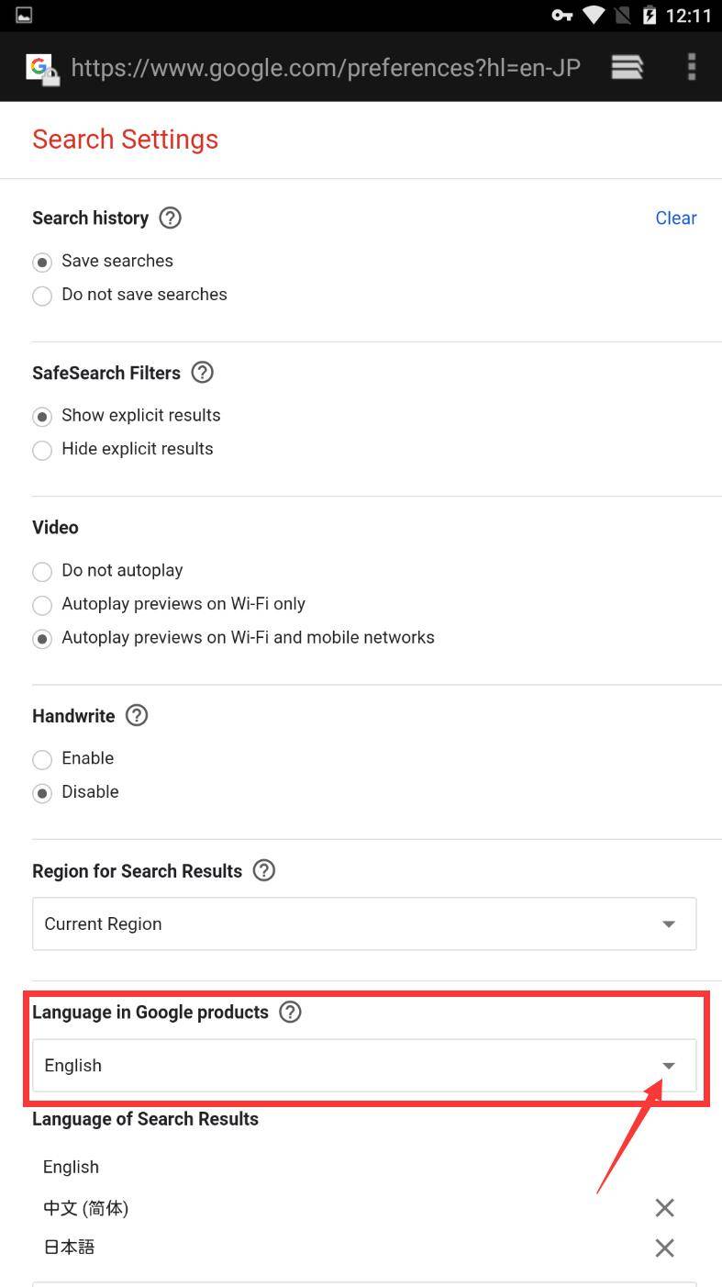Open the English language dropdown

pos(364,1066)
